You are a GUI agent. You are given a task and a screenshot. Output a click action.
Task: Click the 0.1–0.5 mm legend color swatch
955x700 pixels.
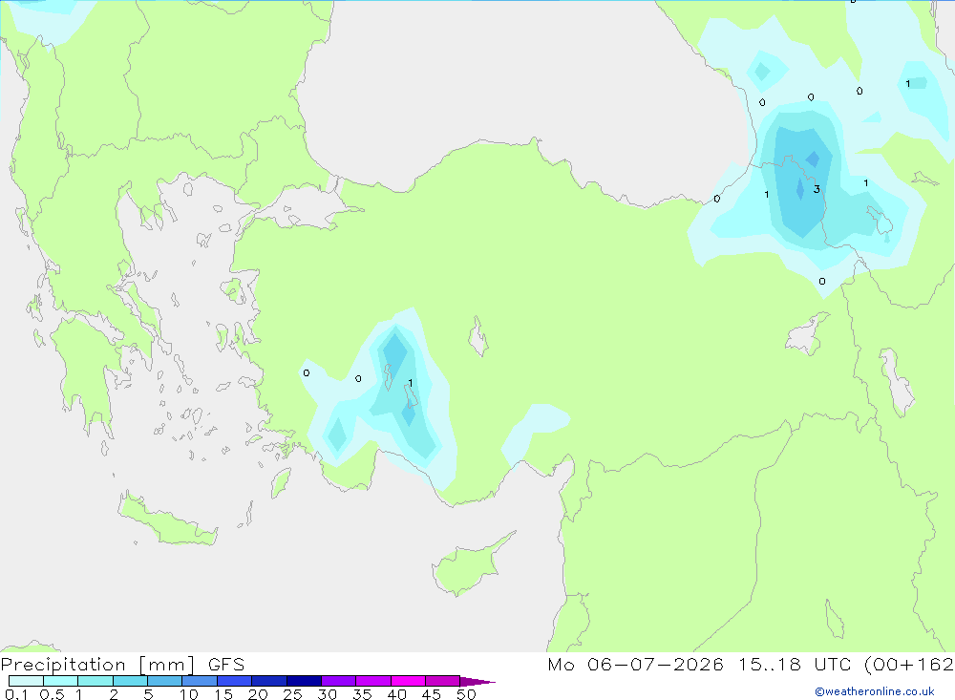click(x=26, y=681)
